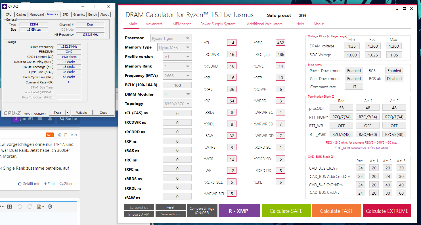This screenshot has width=421, height=225.
Task: Click the tRFC value box showing 432
Action: [x=280, y=43]
